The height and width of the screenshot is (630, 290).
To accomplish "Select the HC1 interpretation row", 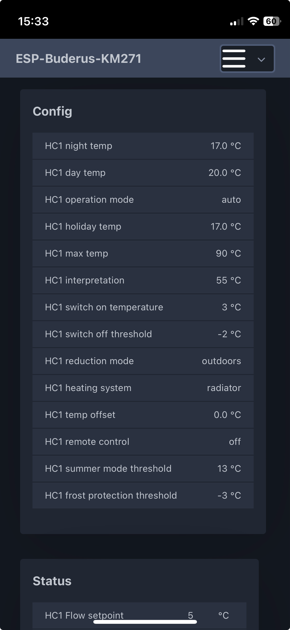I will pos(143,280).
